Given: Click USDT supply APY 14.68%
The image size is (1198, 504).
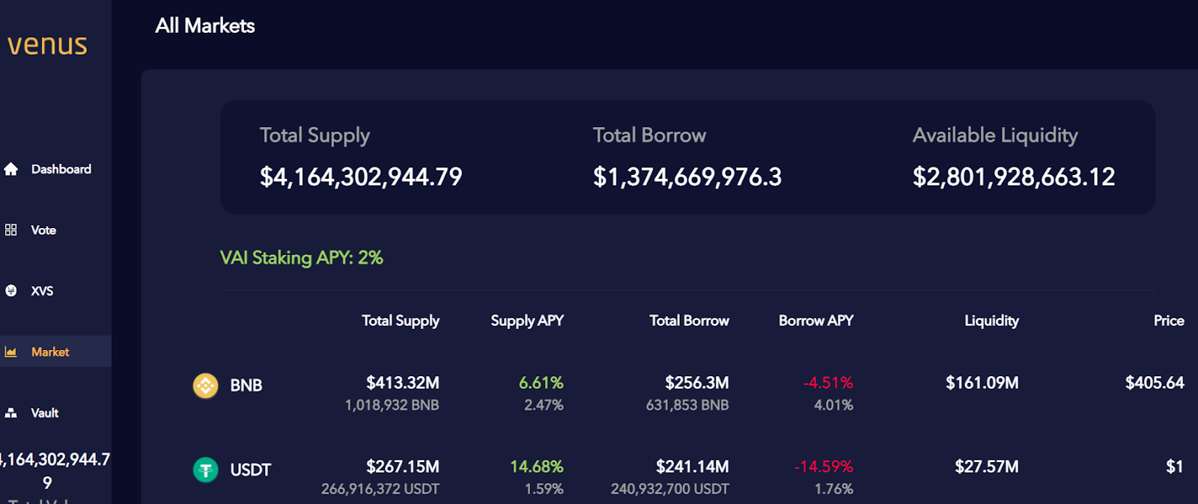Looking at the screenshot, I should [x=537, y=467].
